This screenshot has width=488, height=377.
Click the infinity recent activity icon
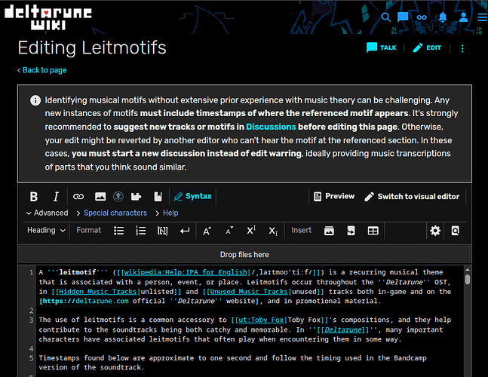(422, 17)
